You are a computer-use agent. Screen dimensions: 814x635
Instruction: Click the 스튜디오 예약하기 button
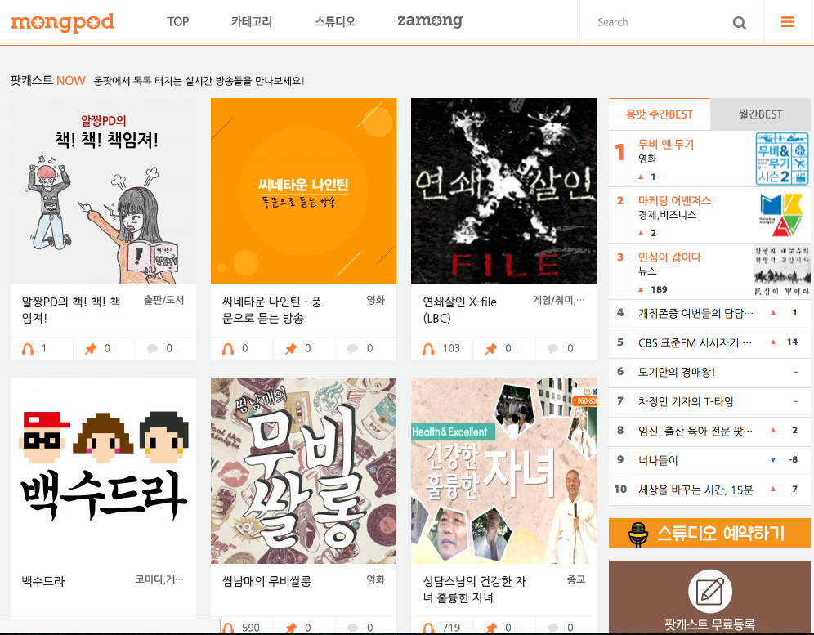point(709,532)
